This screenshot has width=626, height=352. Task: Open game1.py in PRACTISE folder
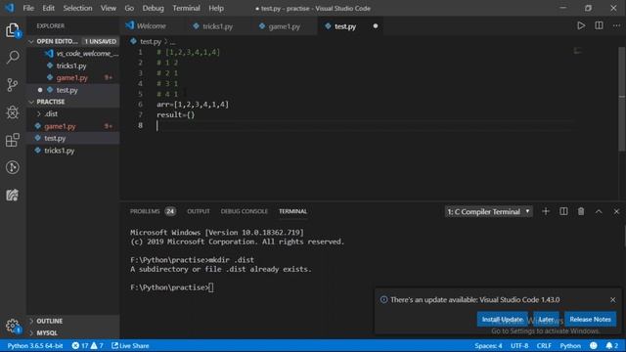tap(73, 126)
